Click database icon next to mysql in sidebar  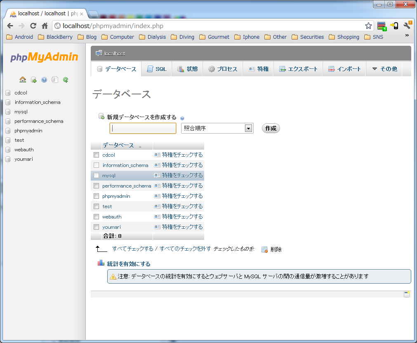[x=8, y=112]
